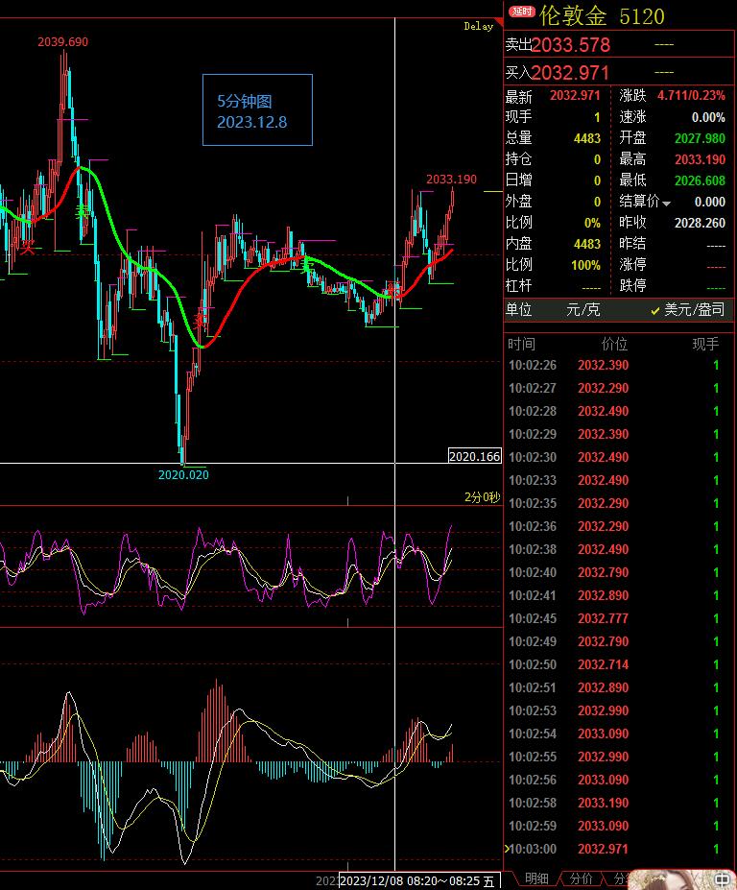Click the 5分钟图 2023.12.8 annotation box

click(257, 110)
